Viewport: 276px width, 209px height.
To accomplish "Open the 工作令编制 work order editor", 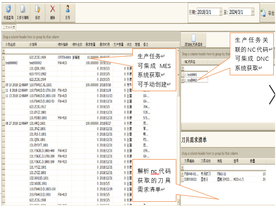I will 23,11.
